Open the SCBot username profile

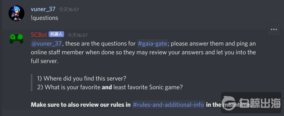39,34
